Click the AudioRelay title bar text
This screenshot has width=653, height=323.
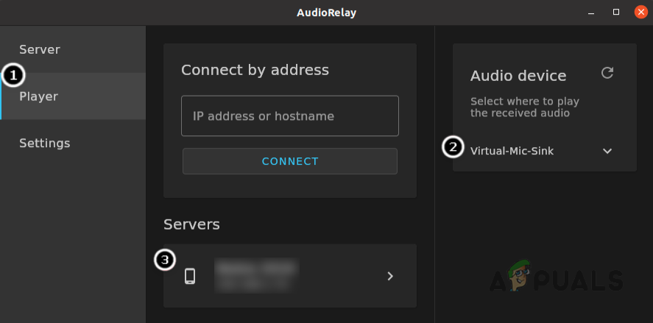point(326,12)
